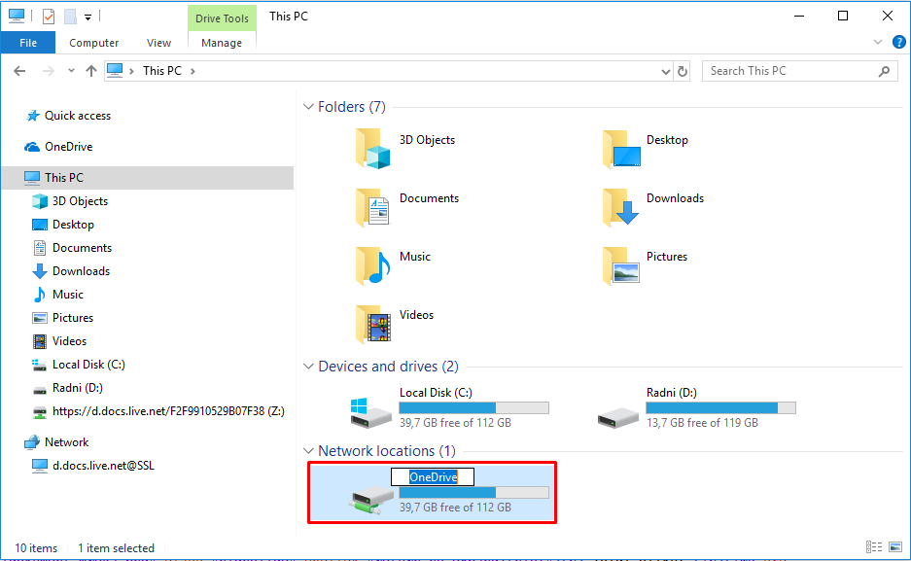Open 3D Objects in the navigation tree
911x561 pixels.
click(x=80, y=201)
